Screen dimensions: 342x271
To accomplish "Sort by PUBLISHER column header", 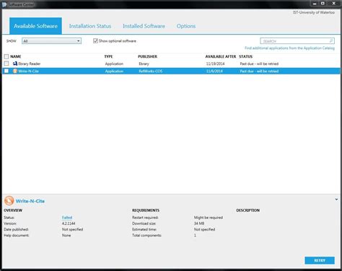I will point(147,56).
